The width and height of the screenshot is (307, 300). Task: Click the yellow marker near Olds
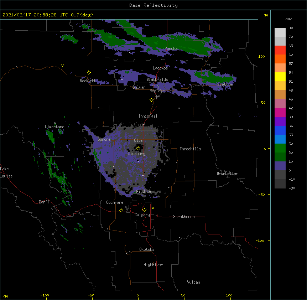click(x=138, y=149)
